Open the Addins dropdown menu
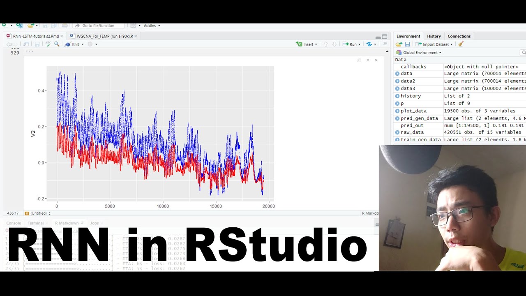Viewport: 526px width, 296px height. click(x=152, y=25)
